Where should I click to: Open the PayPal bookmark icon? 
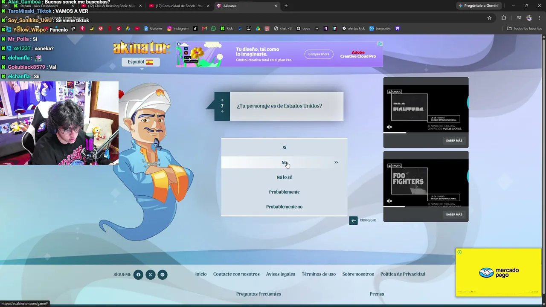[x=240, y=29]
